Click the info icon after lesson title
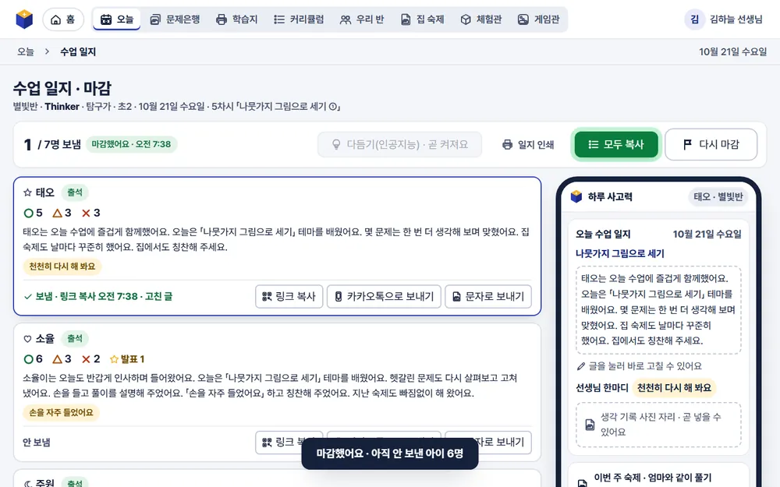 pos(333,106)
